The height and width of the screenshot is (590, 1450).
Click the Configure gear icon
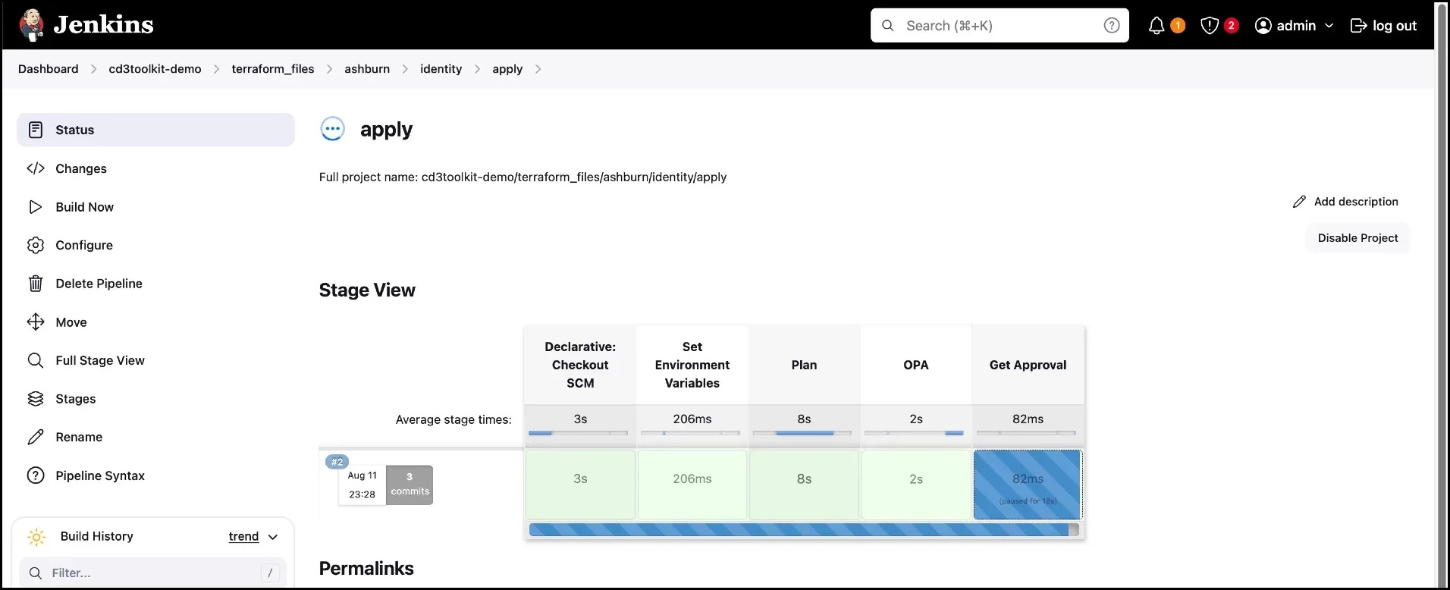pos(35,245)
